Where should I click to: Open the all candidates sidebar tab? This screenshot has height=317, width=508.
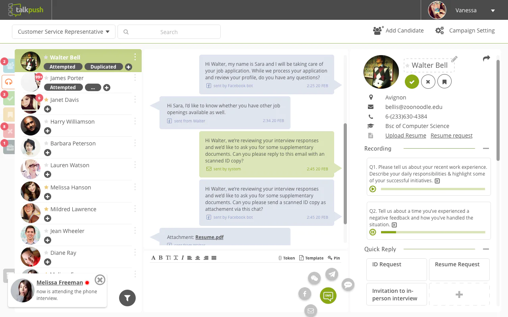(x=9, y=66)
